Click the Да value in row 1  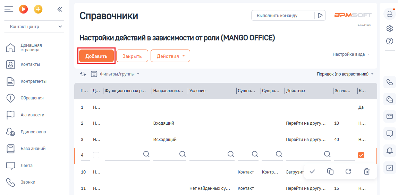click(x=361, y=107)
